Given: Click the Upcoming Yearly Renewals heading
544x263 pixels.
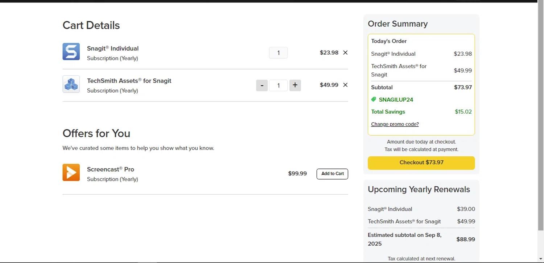Looking at the screenshot, I should [x=419, y=190].
